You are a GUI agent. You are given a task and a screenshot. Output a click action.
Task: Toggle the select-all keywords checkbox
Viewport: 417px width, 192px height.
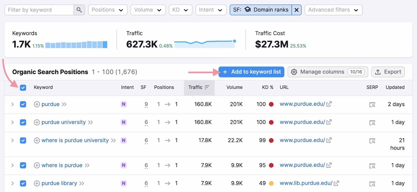tap(23, 88)
